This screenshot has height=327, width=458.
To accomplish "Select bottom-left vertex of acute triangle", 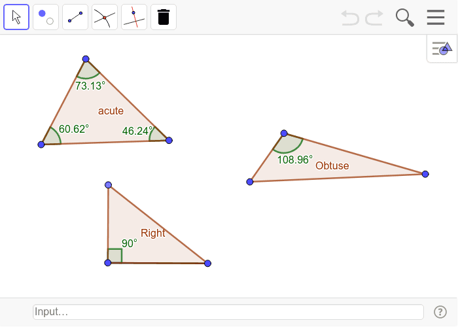I will (41, 145).
